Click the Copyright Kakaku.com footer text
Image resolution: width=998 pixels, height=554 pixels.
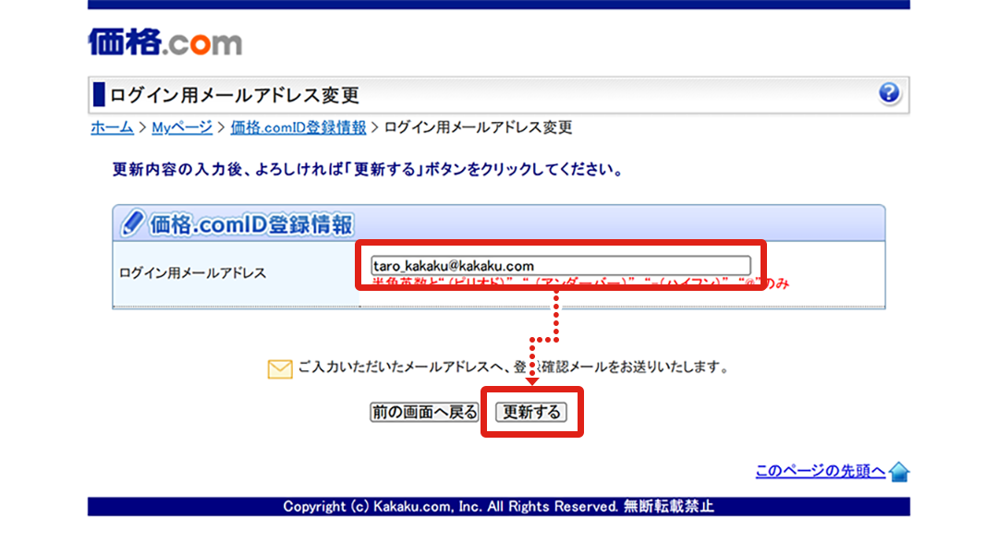498,506
